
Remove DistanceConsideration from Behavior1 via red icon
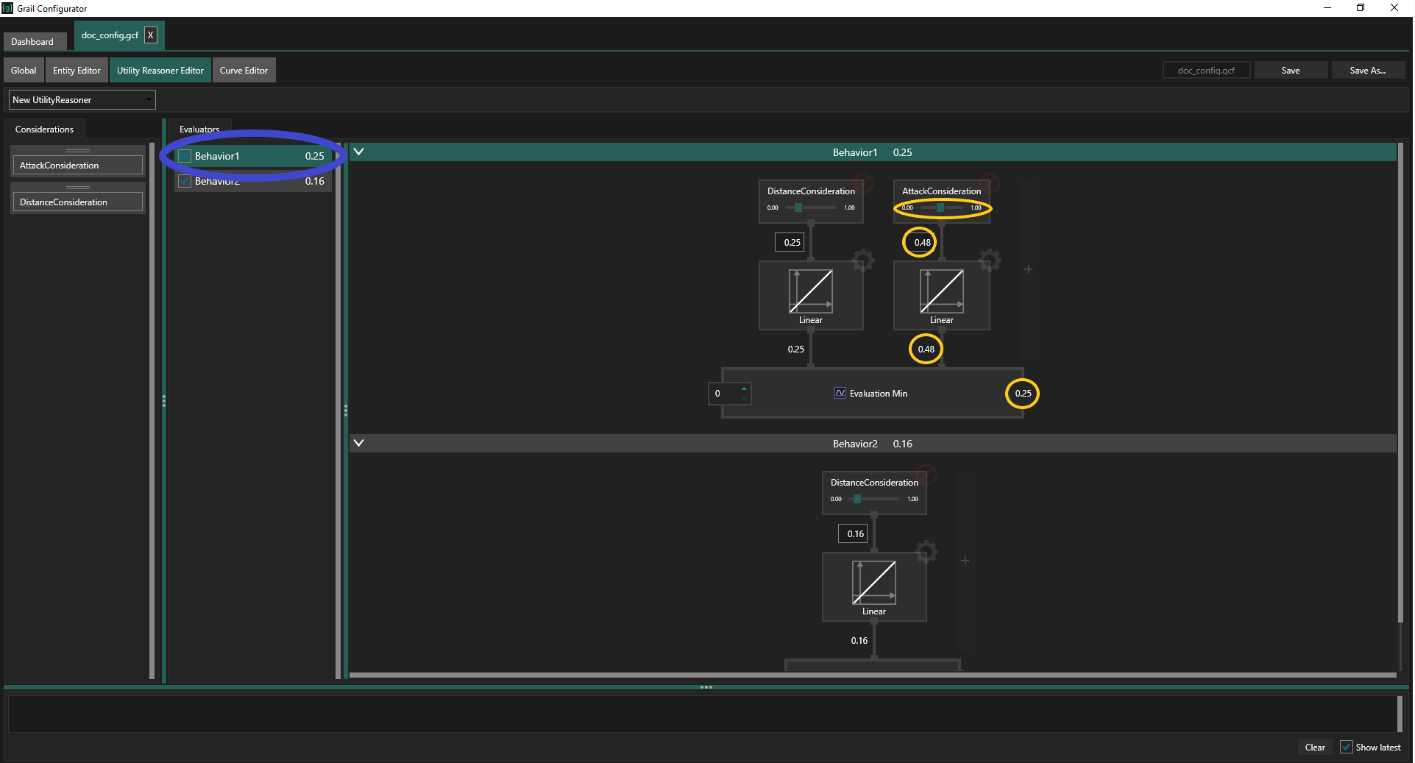point(862,182)
